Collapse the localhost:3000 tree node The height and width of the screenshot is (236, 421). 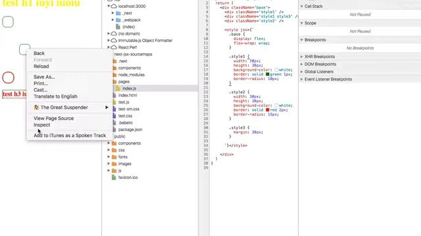tap(109, 6)
